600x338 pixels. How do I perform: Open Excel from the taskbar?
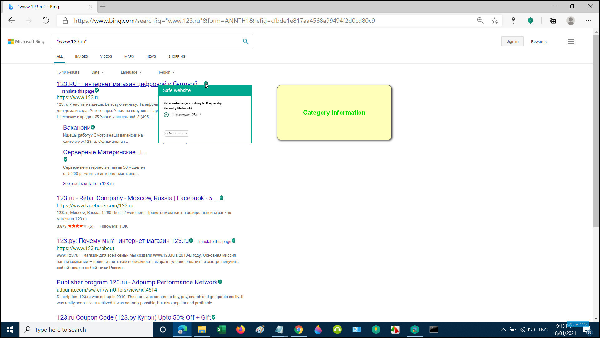tap(221, 330)
